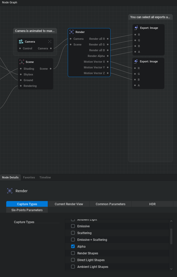Switch to the Timeline tab

pos(45,177)
